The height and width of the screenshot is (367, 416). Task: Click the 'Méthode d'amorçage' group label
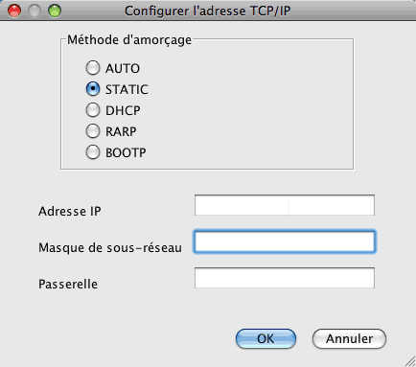[129, 40]
